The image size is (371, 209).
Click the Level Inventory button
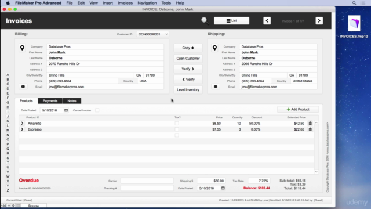click(x=188, y=90)
